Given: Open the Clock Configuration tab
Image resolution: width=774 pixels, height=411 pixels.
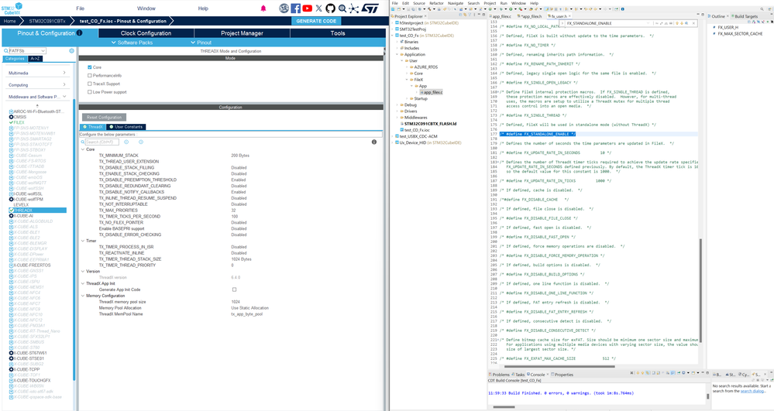Looking at the screenshot, I should pyautogui.click(x=146, y=33).
